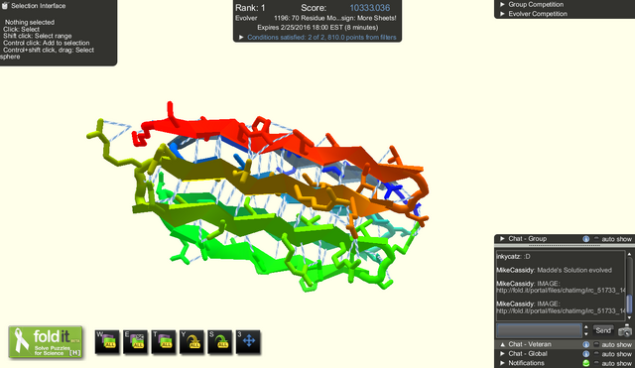
Task: Open the Conditions satisfied filters link
Action: tap(321, 38)
